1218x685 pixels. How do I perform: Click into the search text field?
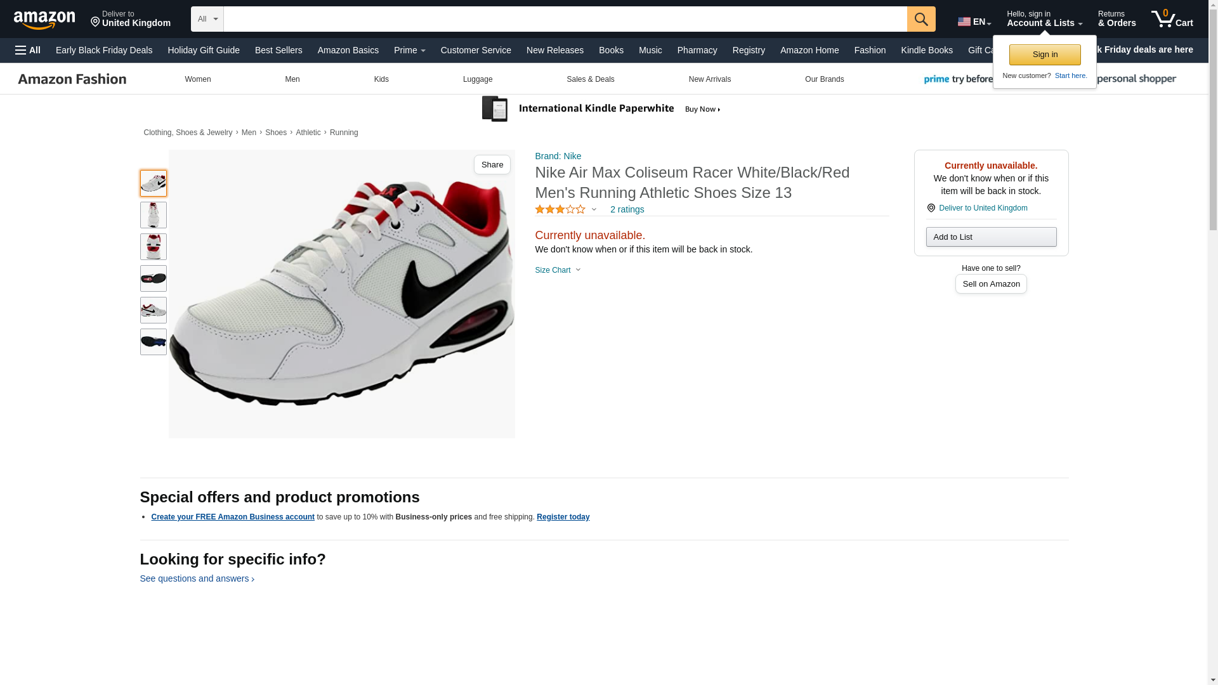point(565,19)
